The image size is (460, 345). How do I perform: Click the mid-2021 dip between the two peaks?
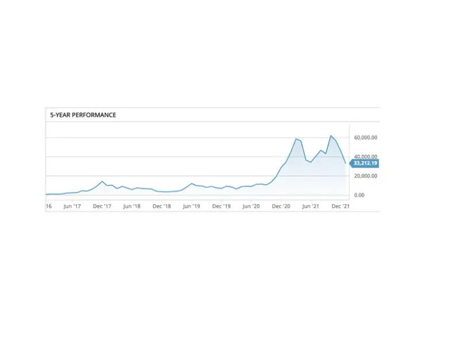click(311, 162)
